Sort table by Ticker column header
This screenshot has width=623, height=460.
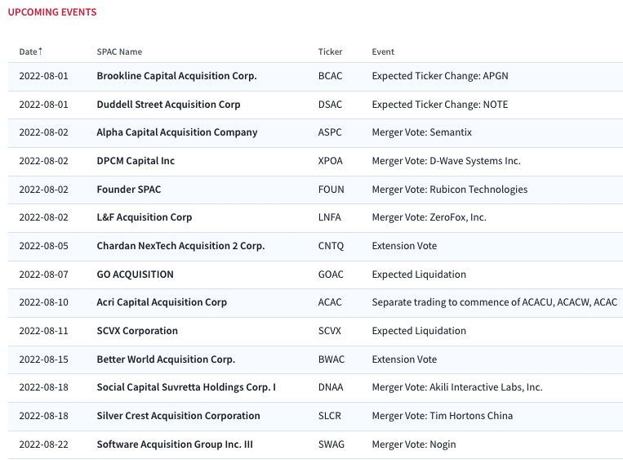tap(330, 51)
